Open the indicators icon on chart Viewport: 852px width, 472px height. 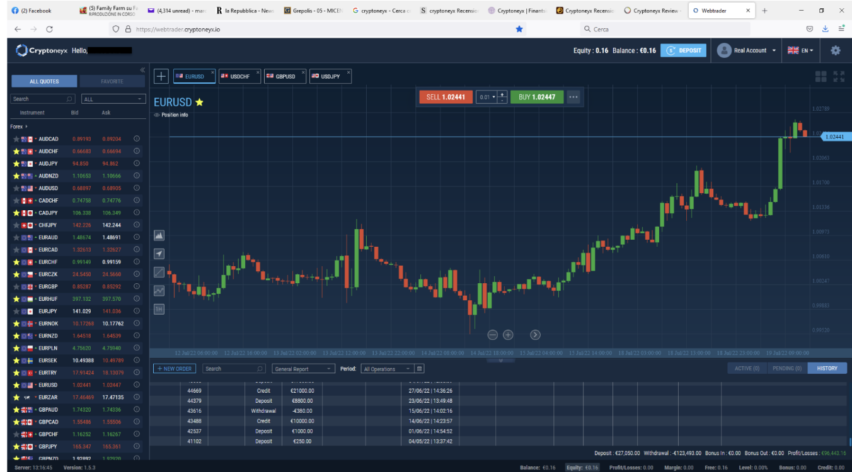point(159,291)
